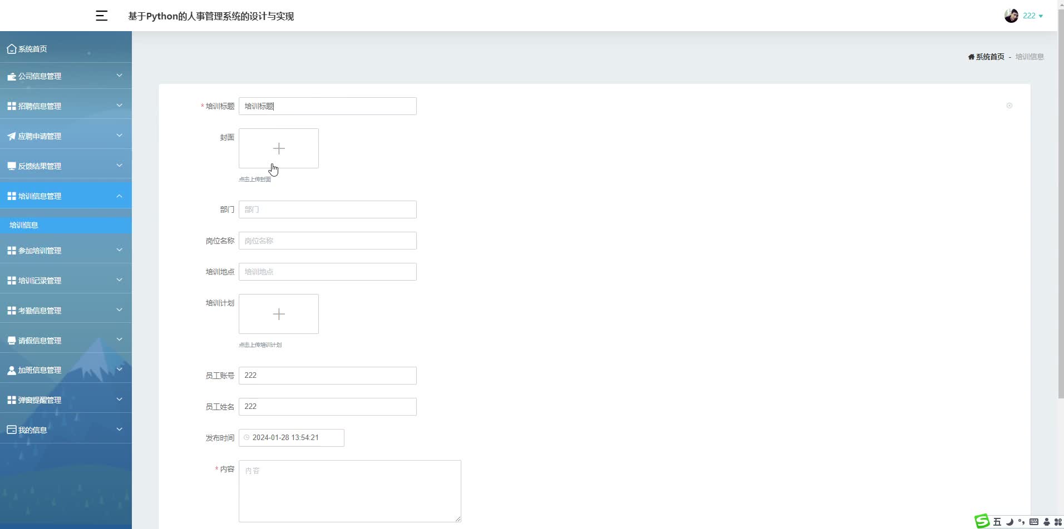Click inside the 内容 text area
Viewport: 1064px width, 529px height.
349,491
